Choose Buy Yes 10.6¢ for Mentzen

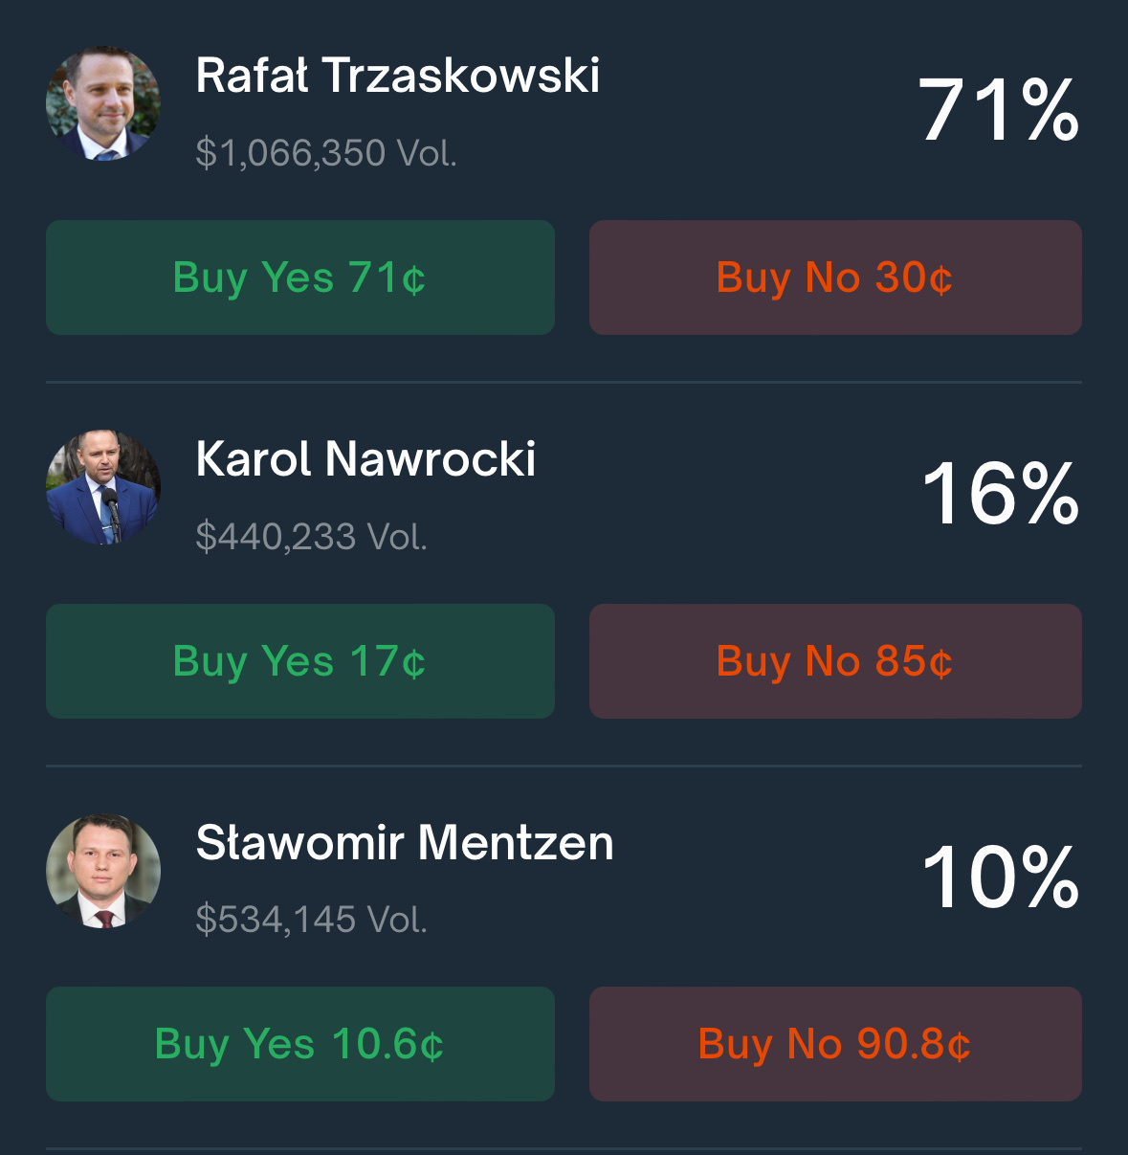pyautogui.click(x=300, y=1044)
